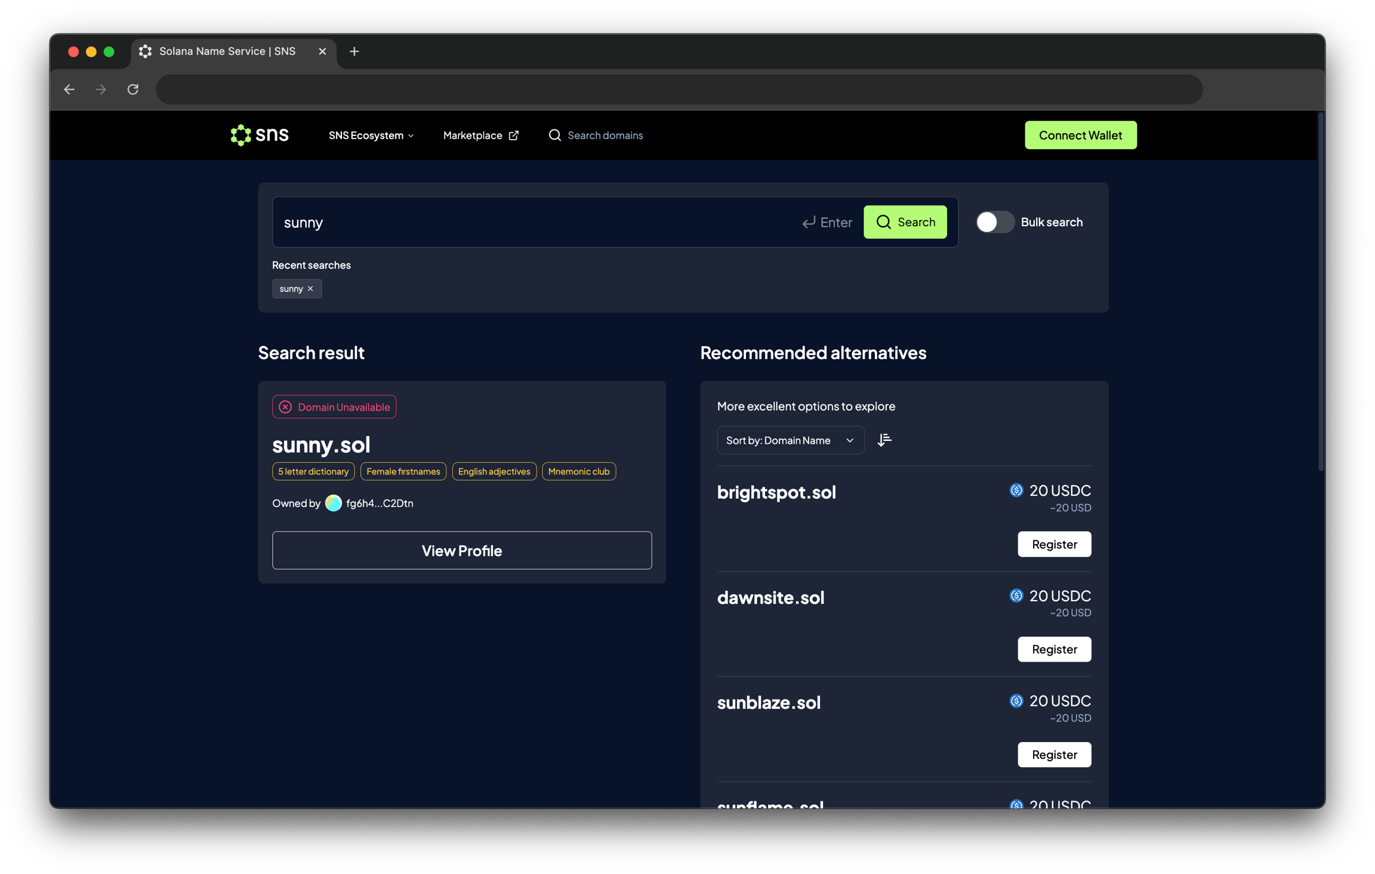Enable the Bulk search toggle
The height and width of the screenshot is (874, 1375).
tap(995, 222)
